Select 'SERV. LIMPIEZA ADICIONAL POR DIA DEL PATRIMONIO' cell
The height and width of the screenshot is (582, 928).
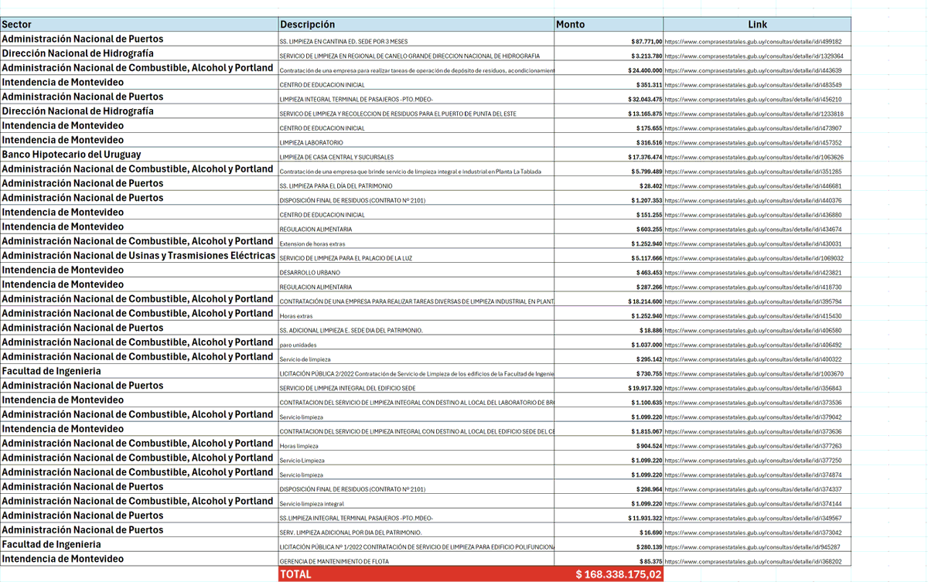(x=417, y=530)
